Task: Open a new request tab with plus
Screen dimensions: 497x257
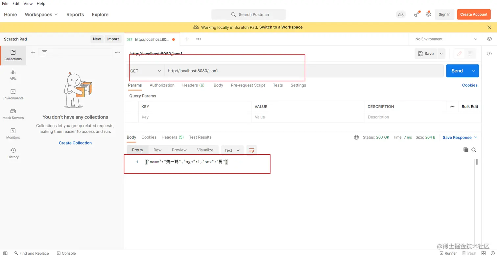Action: pyautogui.click(x=187, y=39)
